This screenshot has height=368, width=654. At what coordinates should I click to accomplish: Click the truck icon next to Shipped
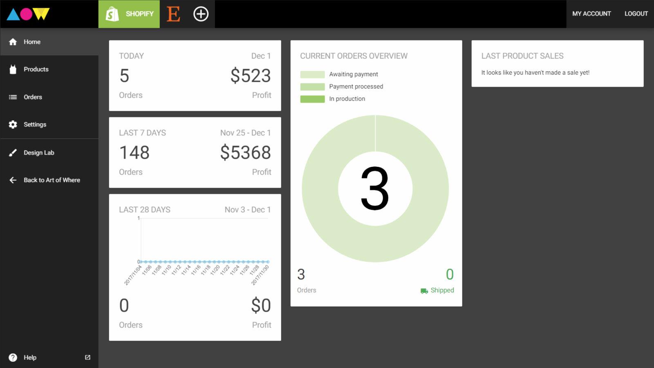coord(423,290)
